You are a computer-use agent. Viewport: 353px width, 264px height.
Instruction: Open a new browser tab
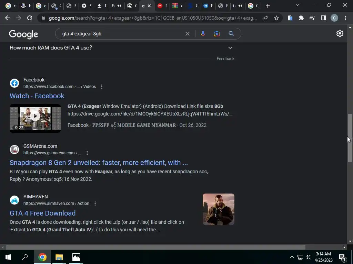tap(268, 6)
